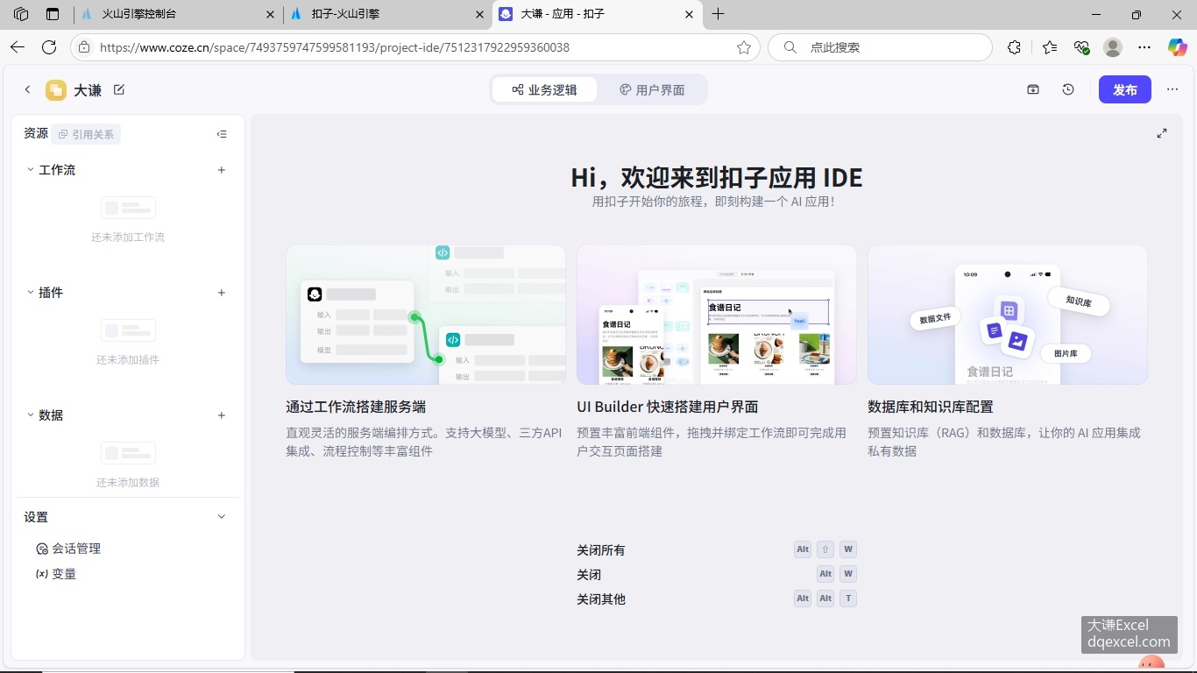Image resolution: width=1197 pixels, height=673 pixels.
Task: Click the 还未添加插件 placeholder text
Action: click(x=128, y=360)
